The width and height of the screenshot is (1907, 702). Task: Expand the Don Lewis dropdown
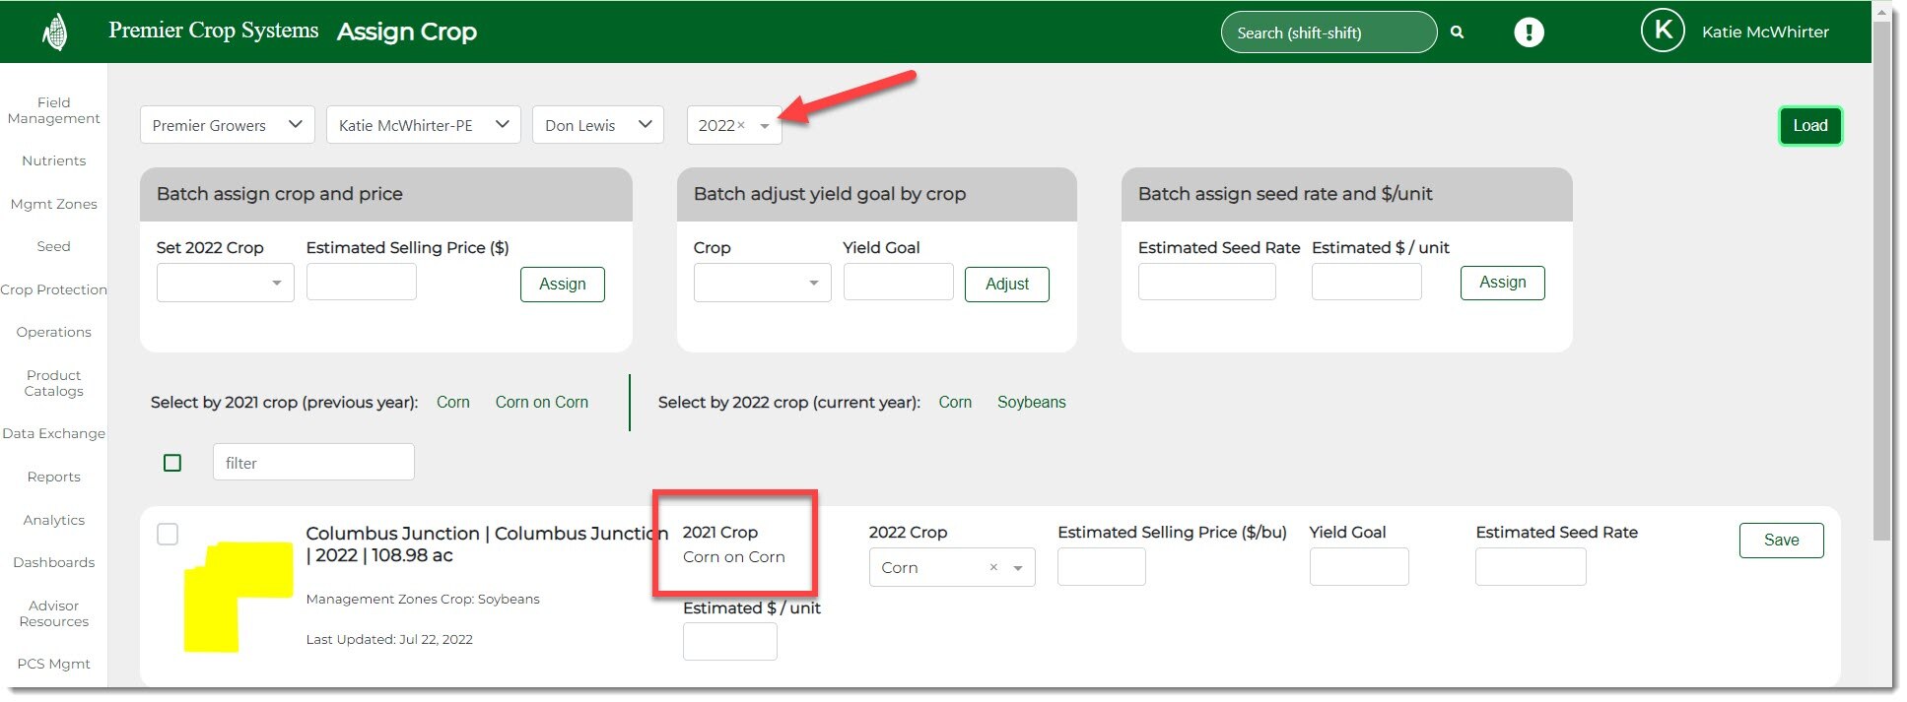(x=597, y=125)
